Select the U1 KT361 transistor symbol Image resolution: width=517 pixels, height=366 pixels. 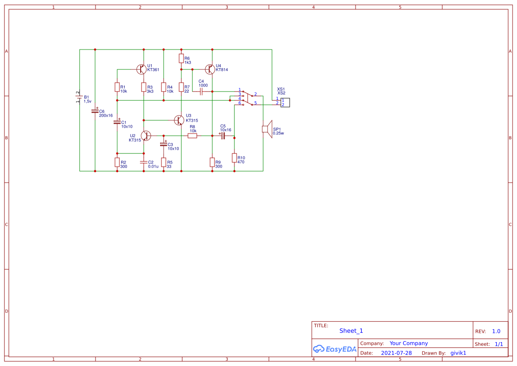tap(142, 69)
